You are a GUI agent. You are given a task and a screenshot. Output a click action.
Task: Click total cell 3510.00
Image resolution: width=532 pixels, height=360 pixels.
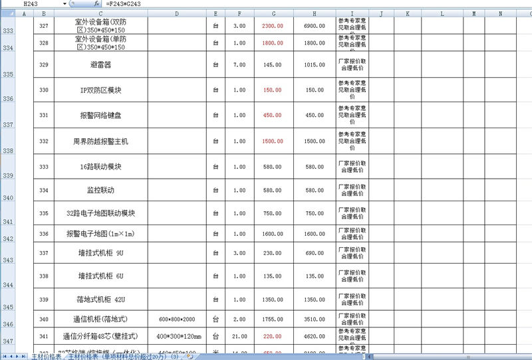315,319
